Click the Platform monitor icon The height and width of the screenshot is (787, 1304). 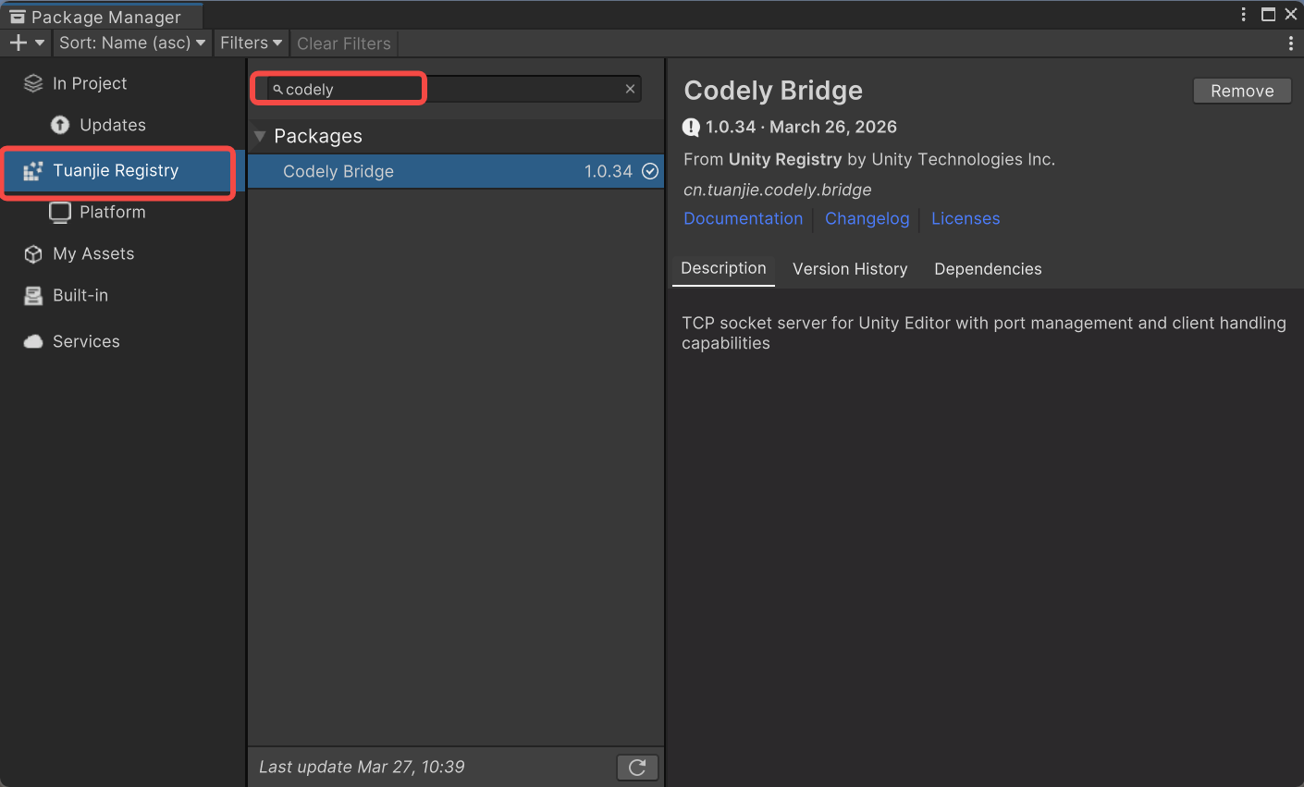60,213
